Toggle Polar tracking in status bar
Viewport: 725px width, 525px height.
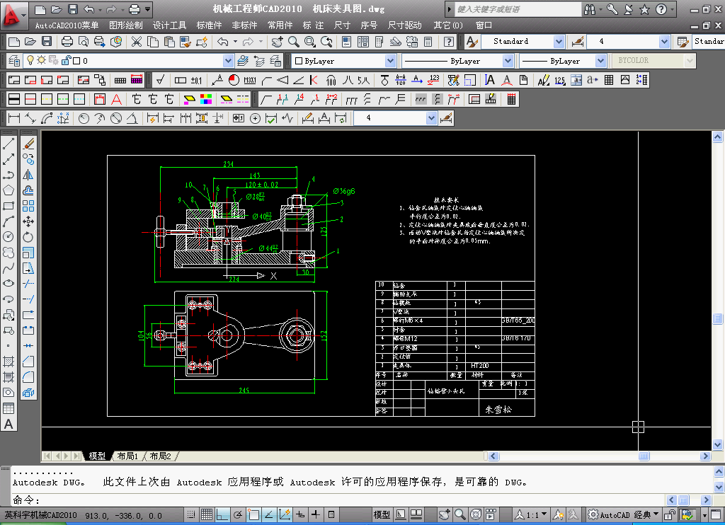pyautogui.click(x=238, y=514)
